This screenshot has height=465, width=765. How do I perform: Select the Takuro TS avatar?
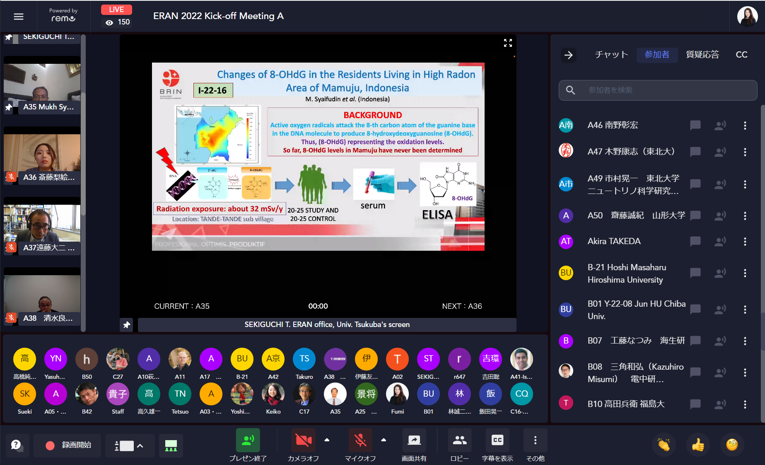coord(304,359)
